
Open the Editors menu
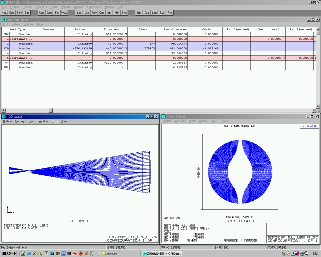pos(15,7)
